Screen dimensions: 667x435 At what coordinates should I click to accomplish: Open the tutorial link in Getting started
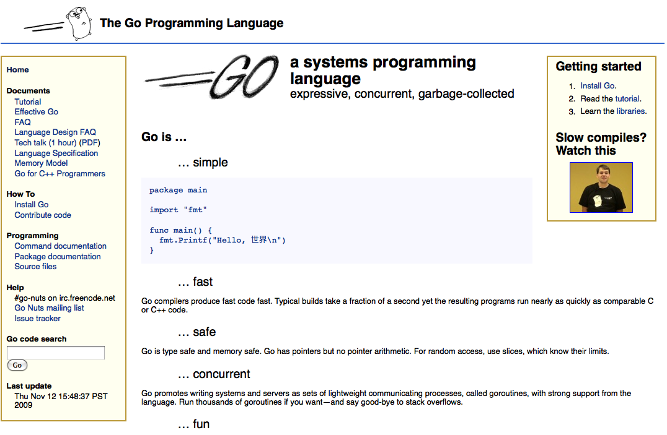[627, 98]
